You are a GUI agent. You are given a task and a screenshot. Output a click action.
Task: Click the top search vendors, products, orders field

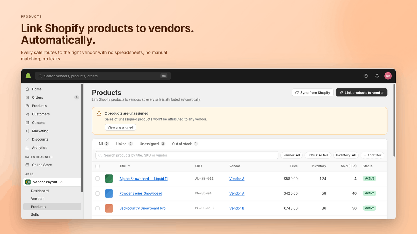click(x=103, y=76)
